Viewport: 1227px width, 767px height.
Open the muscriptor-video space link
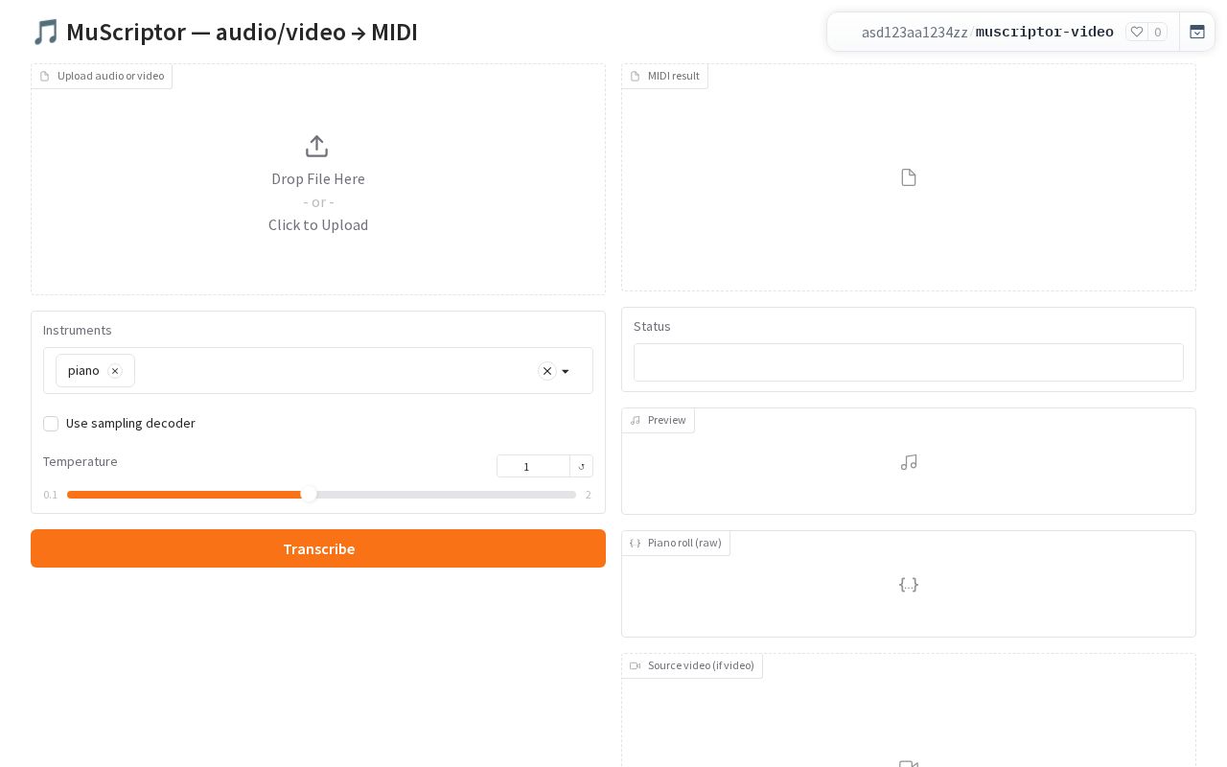tap(1044, 32)
